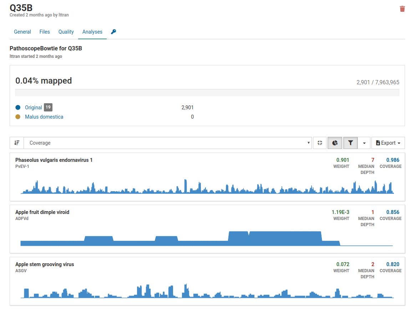Screen dimensions: 415x309
Task: Click the tan Malus domestica color dot
Action: tap(18, 117)
